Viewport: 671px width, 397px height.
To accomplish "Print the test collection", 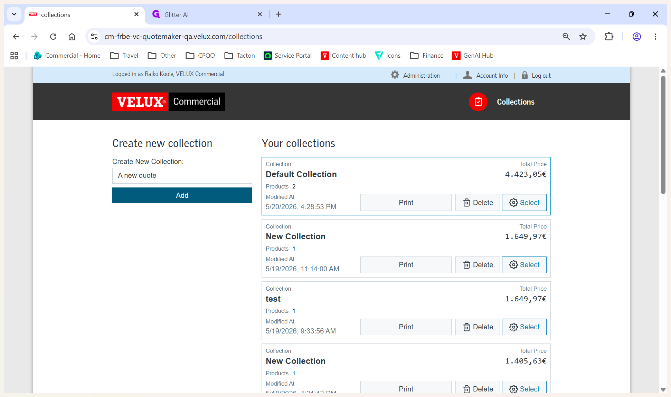I will coord(406,327).
